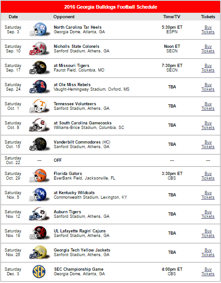Click the Vanderbilt Commodores helmet icon
The width and height of the screenshot is (221, 283).
point(39,144)
